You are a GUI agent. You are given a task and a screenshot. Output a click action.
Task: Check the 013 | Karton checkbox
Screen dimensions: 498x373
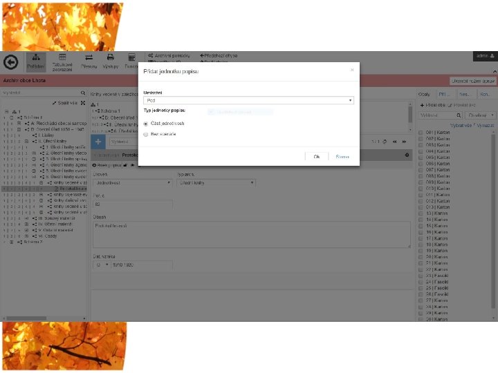coord(421,207)
